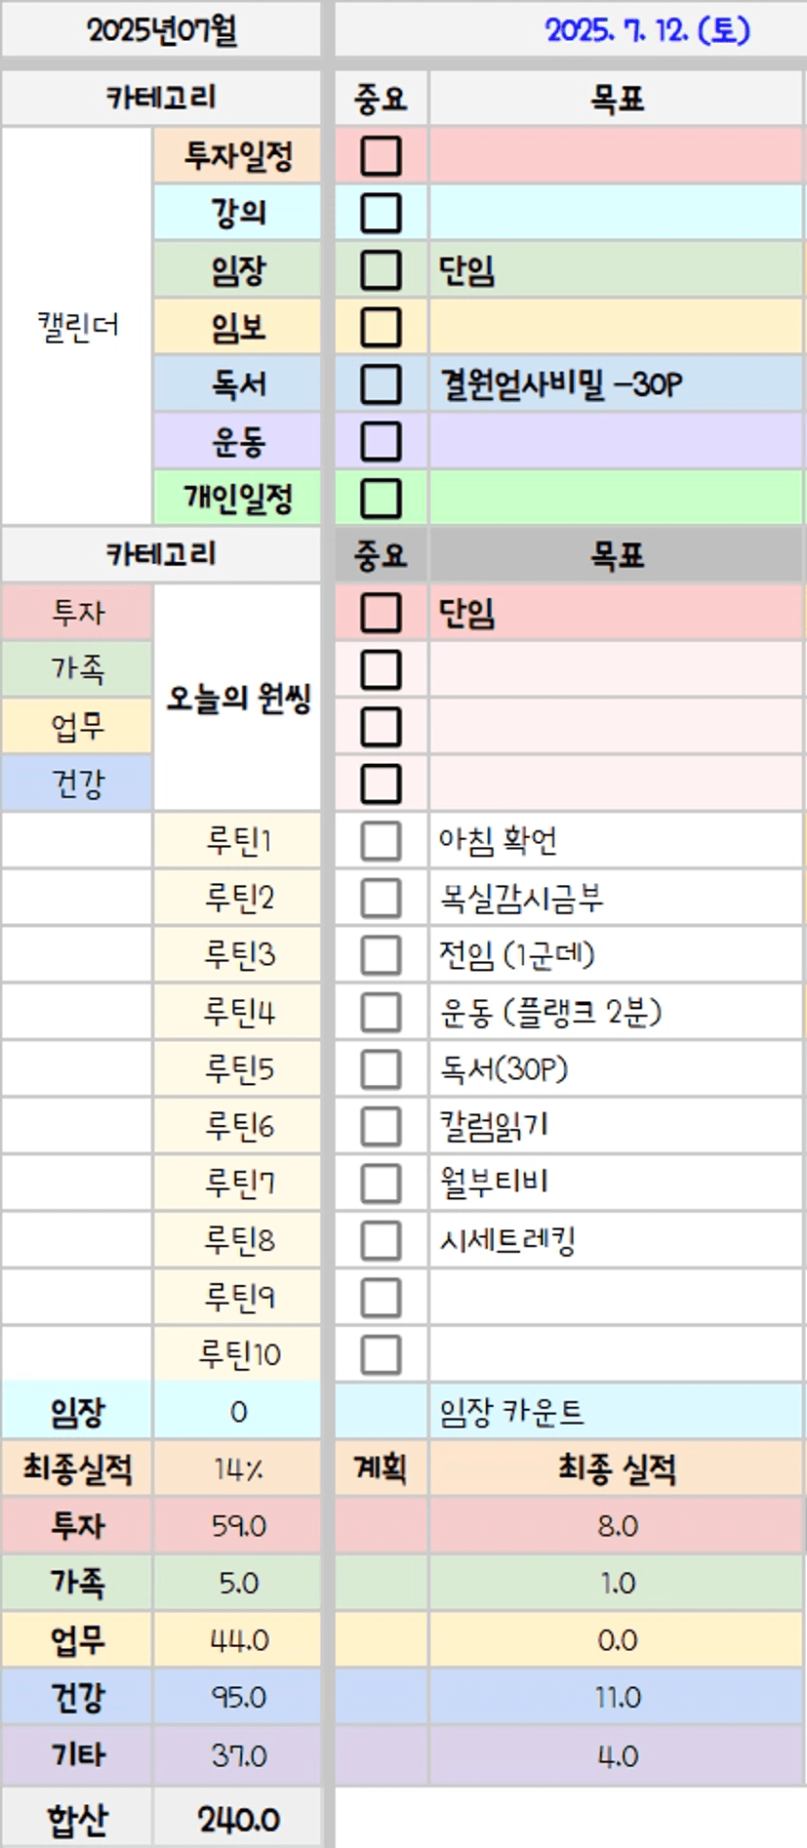Check the 투자일정 importance checkbox
Screen dimensions: 807x1848
click(381, 155)
